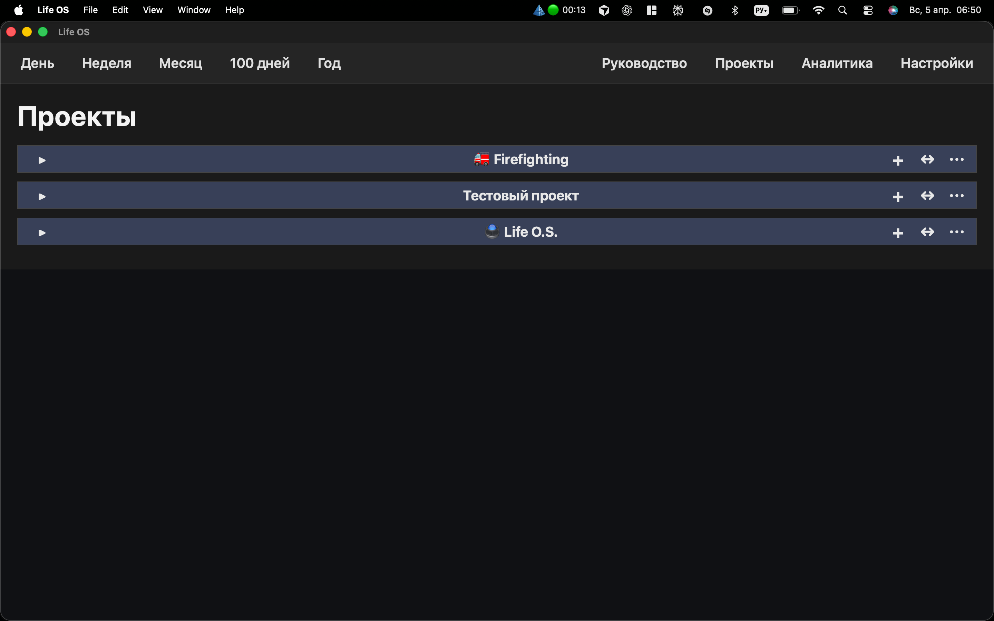Open the Window menu
The width and height of the screenshot is (994, 621).
[x=194, y=10]
